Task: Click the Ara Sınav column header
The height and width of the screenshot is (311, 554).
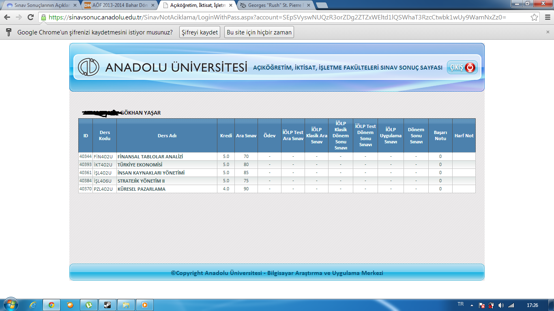Action: (x=246, y=136)
